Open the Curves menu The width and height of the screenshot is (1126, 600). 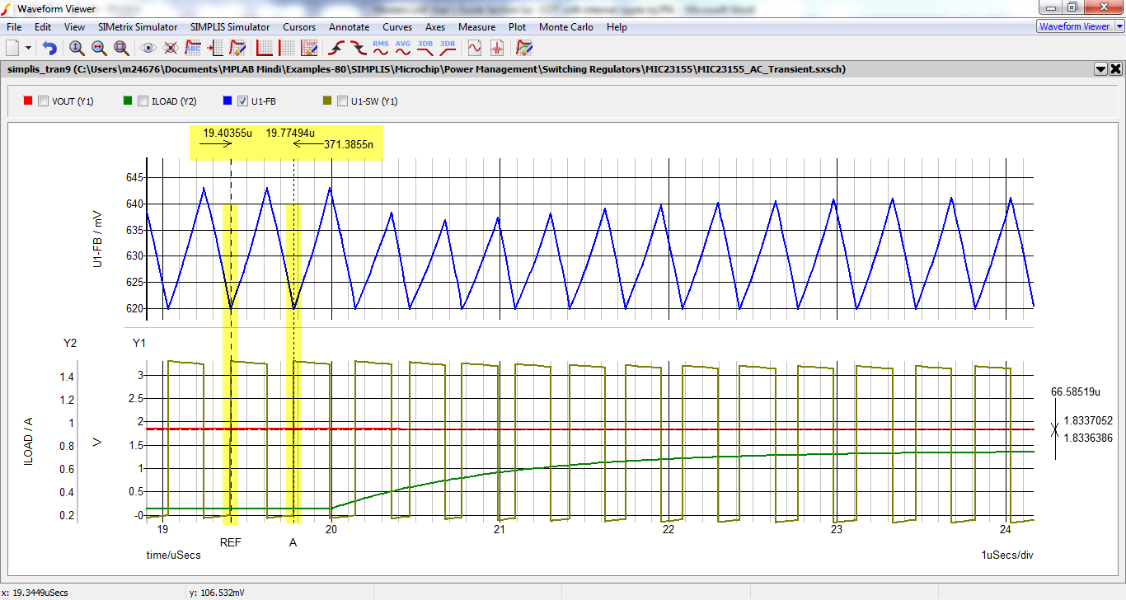click(x=397, y=27)
